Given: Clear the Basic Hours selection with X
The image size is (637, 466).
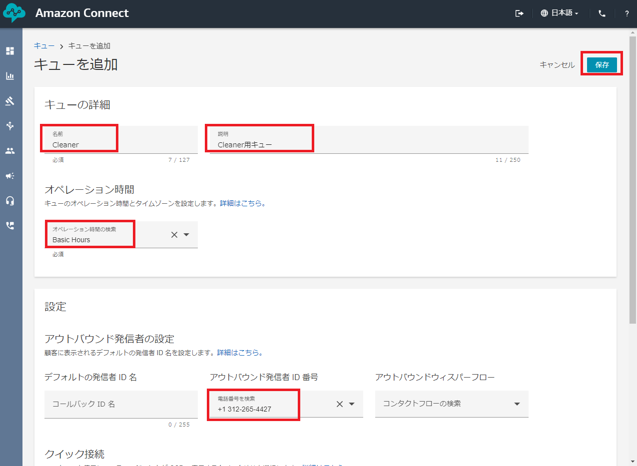Looking at the screenshot, I should tap(174, 235).
